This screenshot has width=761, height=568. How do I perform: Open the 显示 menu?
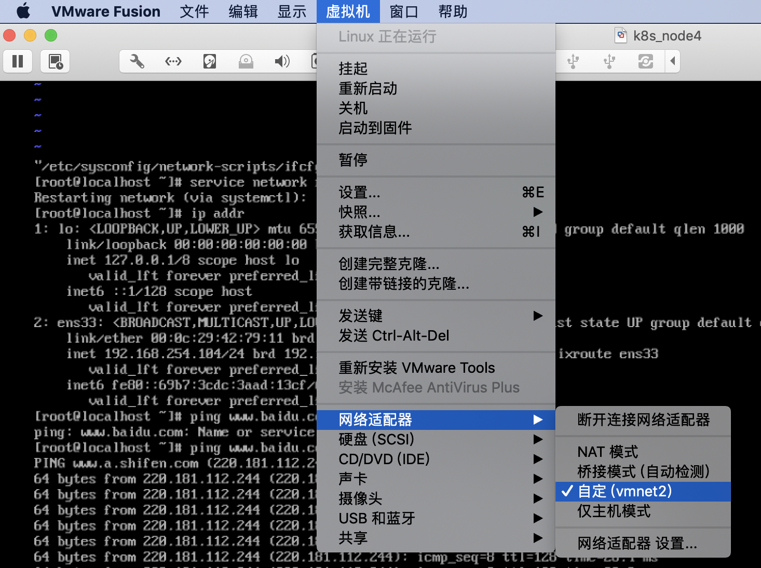[x=292, y=11]
